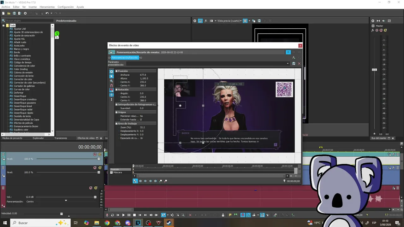404x227 pixels.
Task: Collapse the Origen property group
Action: 116,112
